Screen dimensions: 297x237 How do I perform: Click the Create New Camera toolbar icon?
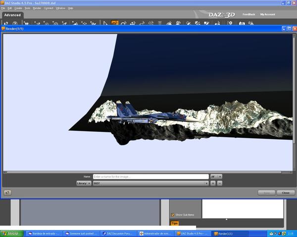(x=26, y=23)
